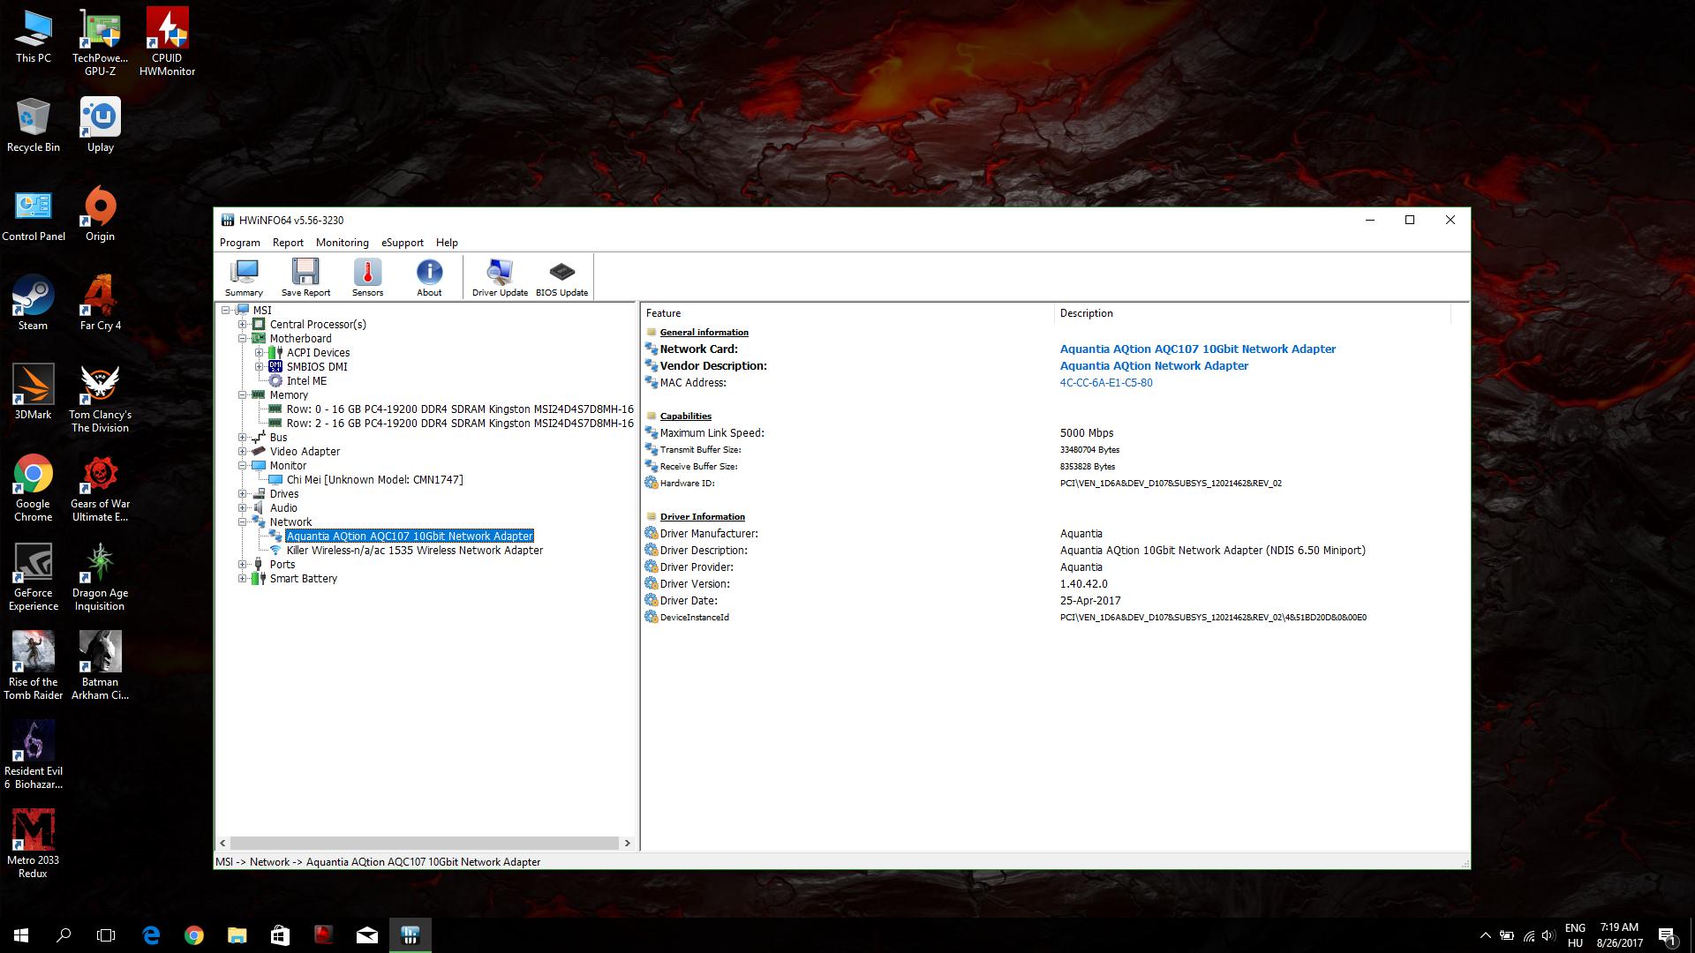Click the About info icon
This screenshot has width=1695, height=953.
coord(429,277)
